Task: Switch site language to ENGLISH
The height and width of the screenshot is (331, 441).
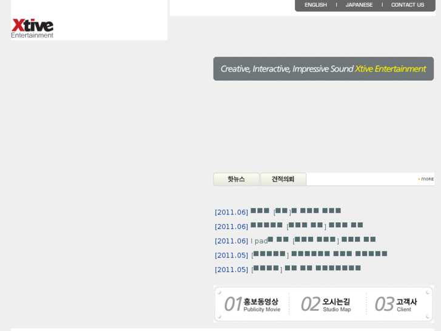Action: click(x=315, y=5)
